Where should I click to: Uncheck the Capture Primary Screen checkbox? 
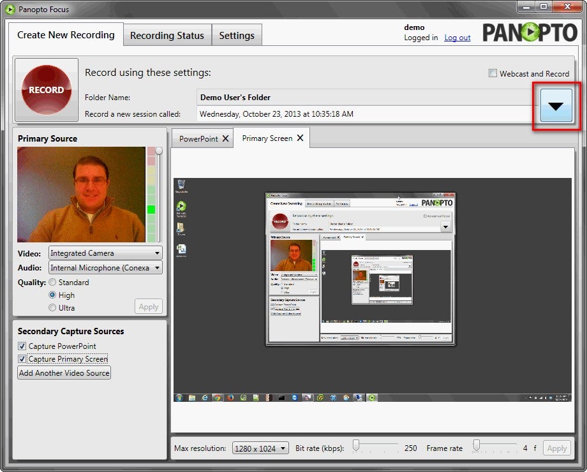[22, 358]
